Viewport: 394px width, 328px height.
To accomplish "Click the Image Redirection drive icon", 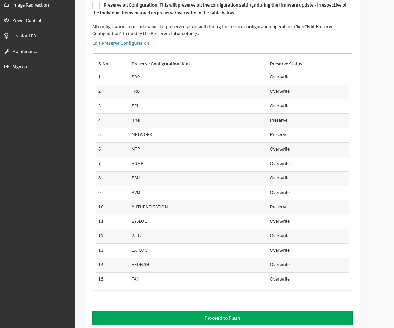I will coord(6,5).
